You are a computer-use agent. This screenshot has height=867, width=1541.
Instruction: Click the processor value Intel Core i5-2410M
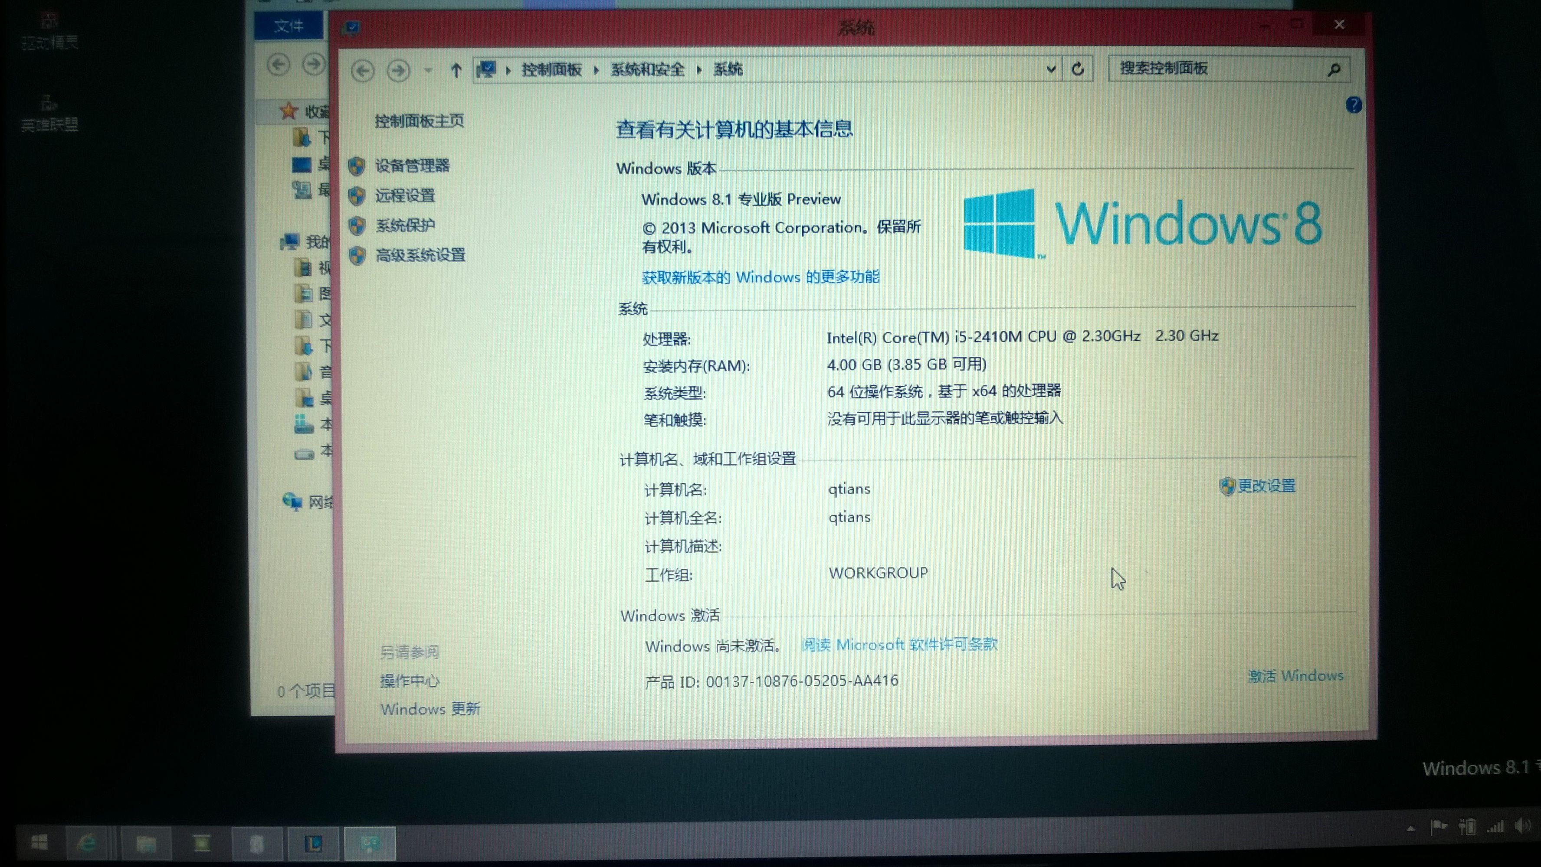click(x=1023, y=337)
